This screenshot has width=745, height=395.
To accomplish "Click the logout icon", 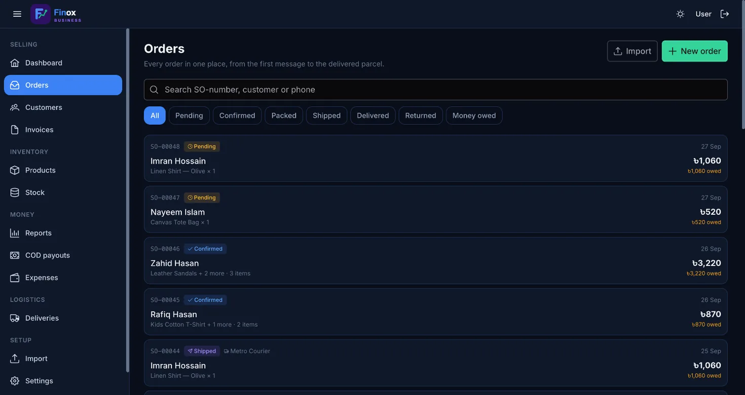I will tap(725, 14).
